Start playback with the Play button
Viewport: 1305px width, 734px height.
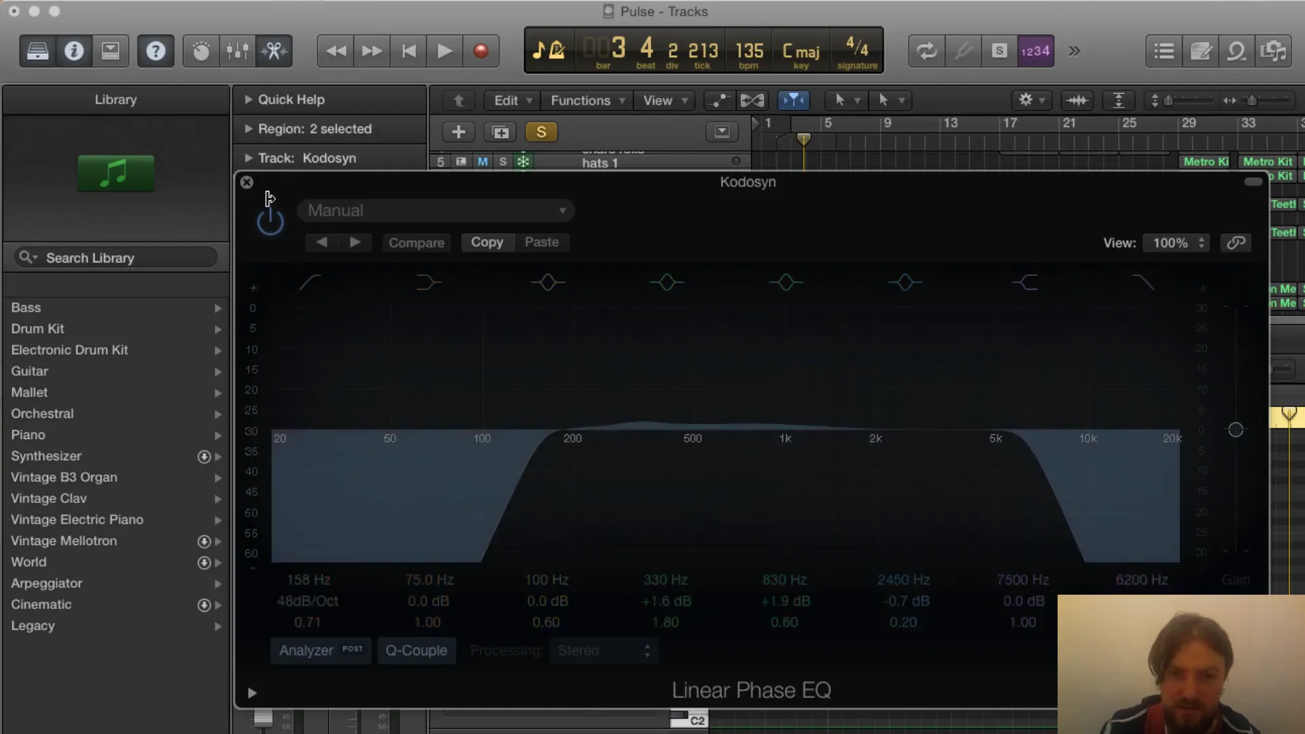click(445, 51)
